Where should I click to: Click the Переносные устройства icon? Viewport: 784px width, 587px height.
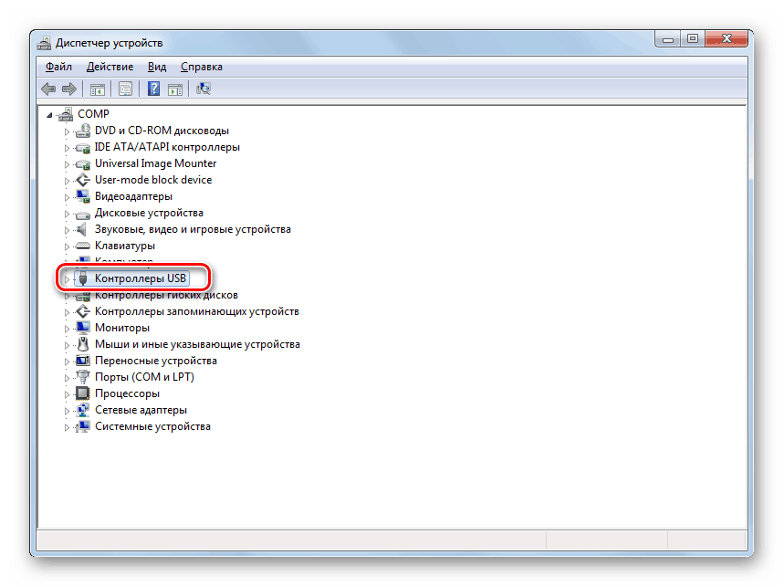tap(82, 361)
